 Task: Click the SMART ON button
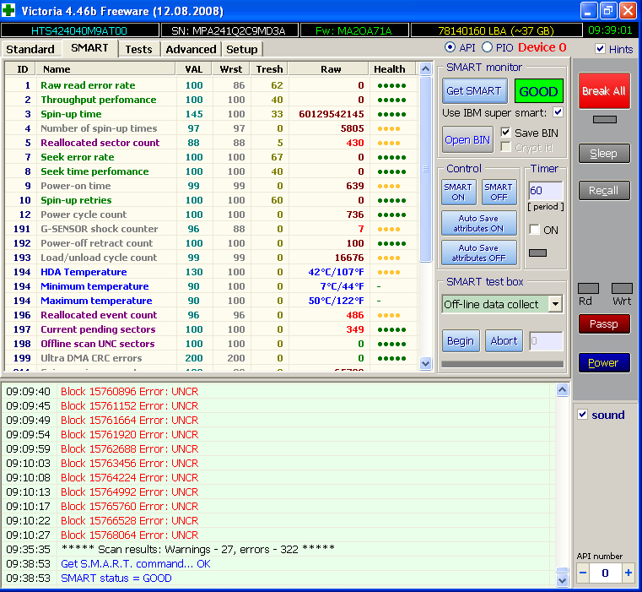pyautogui.click(x=459, y=192)
